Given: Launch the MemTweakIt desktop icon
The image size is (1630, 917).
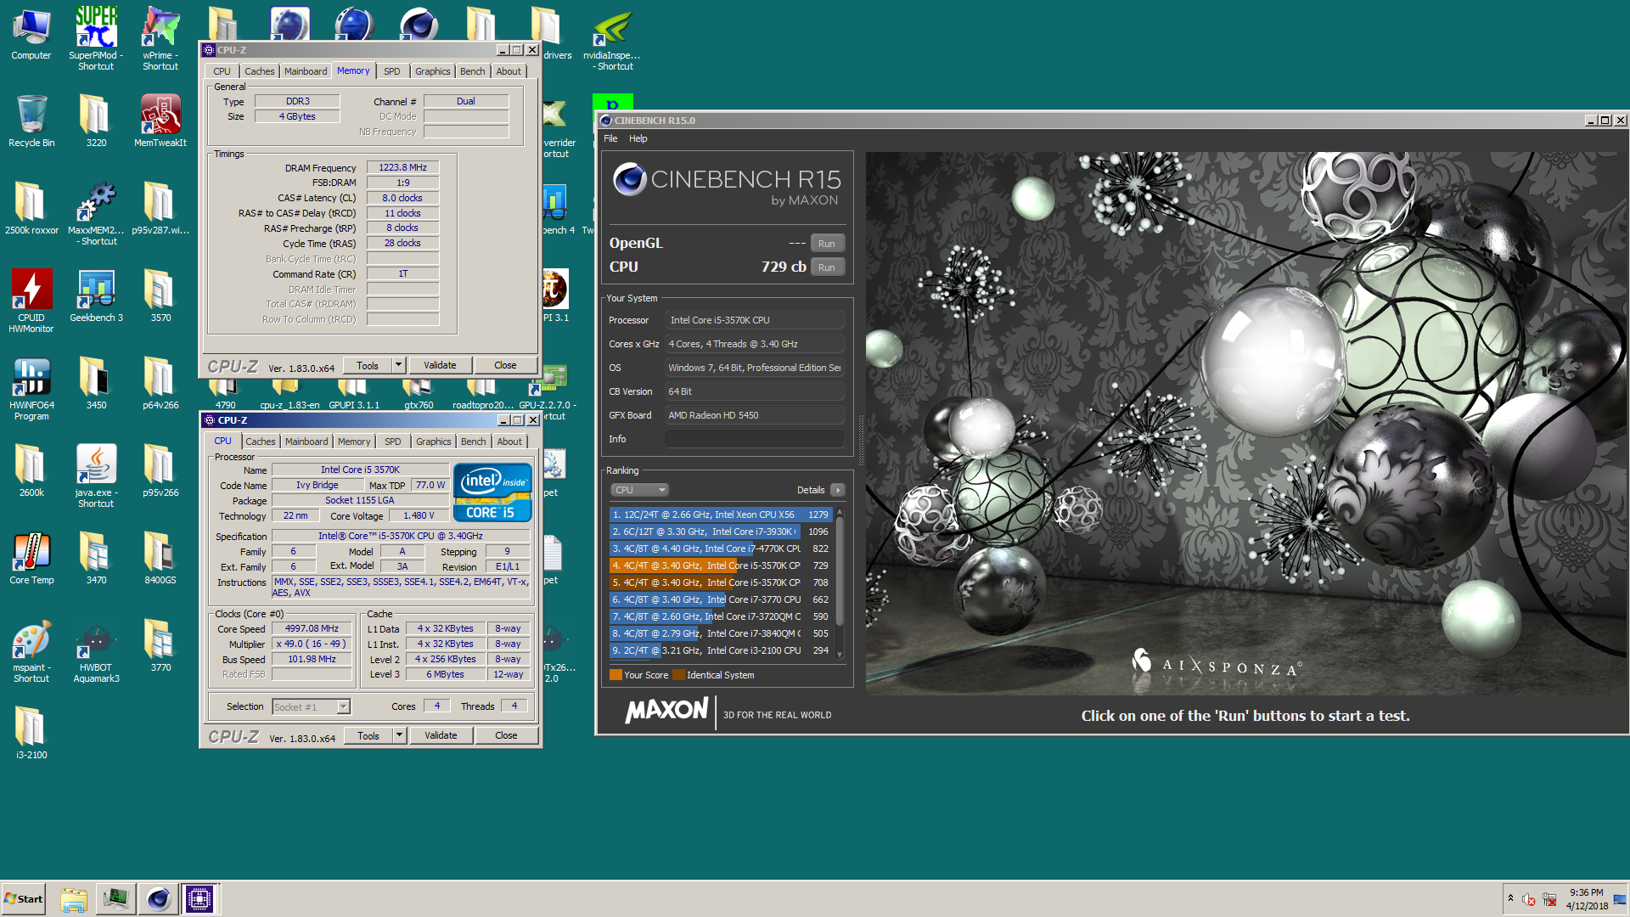Looking at the screenshot, I should click(160, 121).
